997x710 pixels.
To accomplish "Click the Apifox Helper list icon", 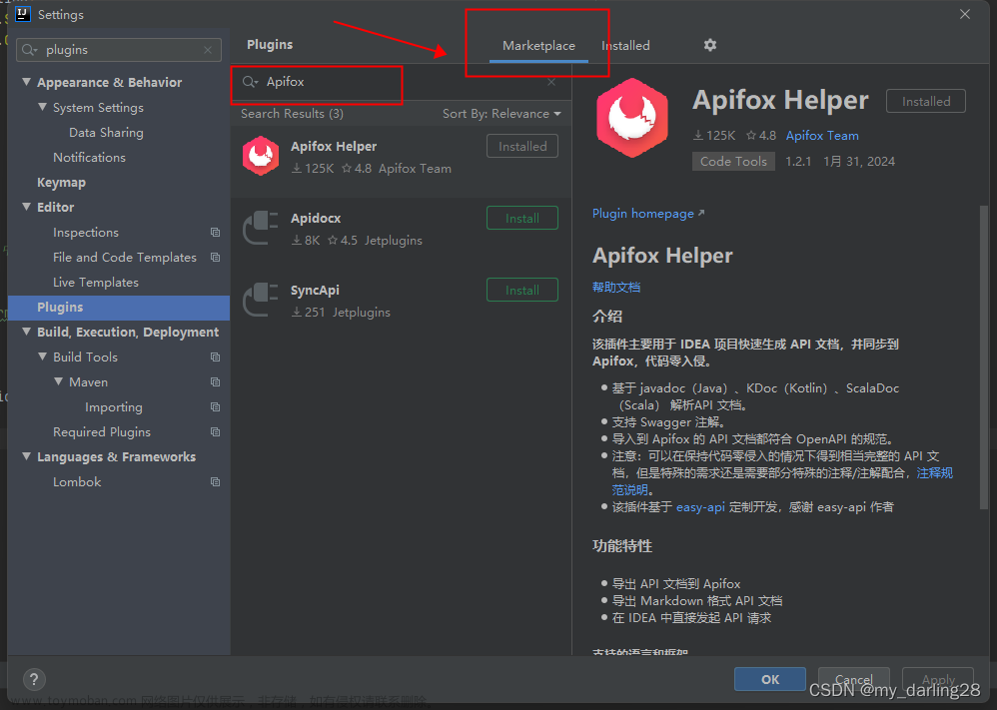I will click(x=261, y=156).
